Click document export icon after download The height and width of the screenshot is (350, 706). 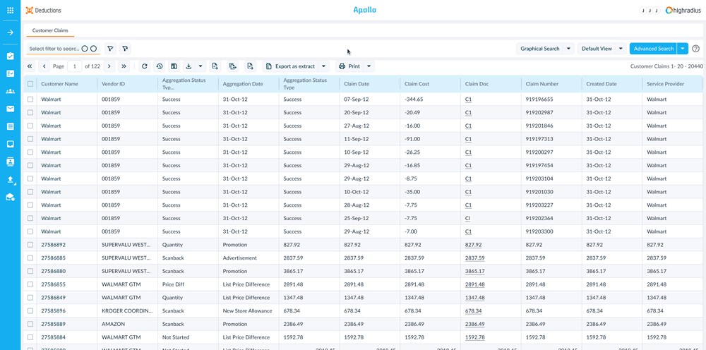coord(215,66)
